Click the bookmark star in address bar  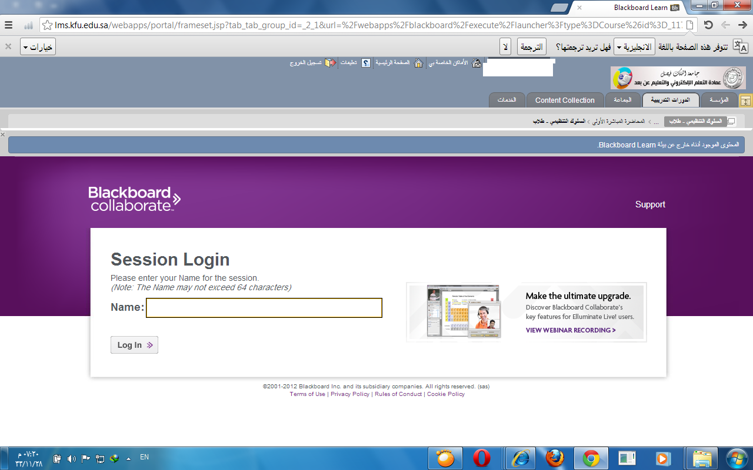click(47, 25)
